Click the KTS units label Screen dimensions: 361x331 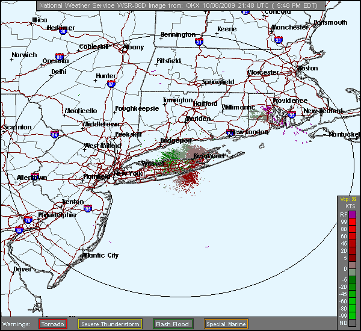pyautogui.click(x=350, y=206)
